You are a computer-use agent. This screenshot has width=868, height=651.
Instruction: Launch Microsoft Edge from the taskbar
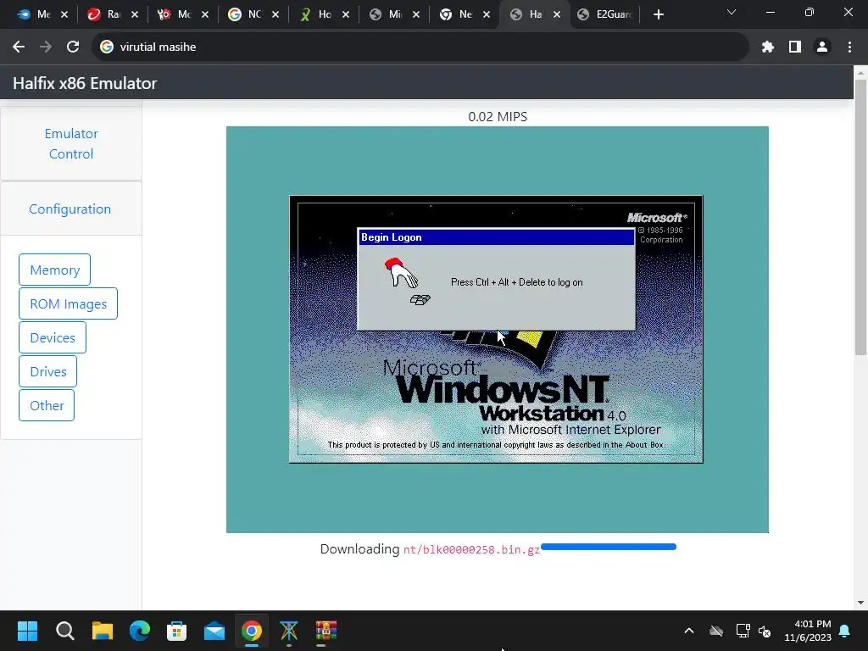click(140, 631)
